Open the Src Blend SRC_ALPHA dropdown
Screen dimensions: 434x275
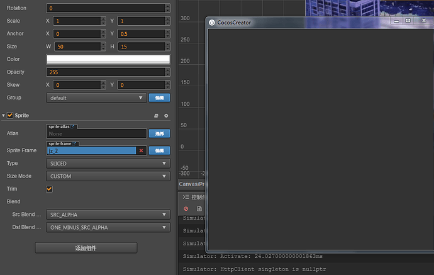[x=108, y=215]
